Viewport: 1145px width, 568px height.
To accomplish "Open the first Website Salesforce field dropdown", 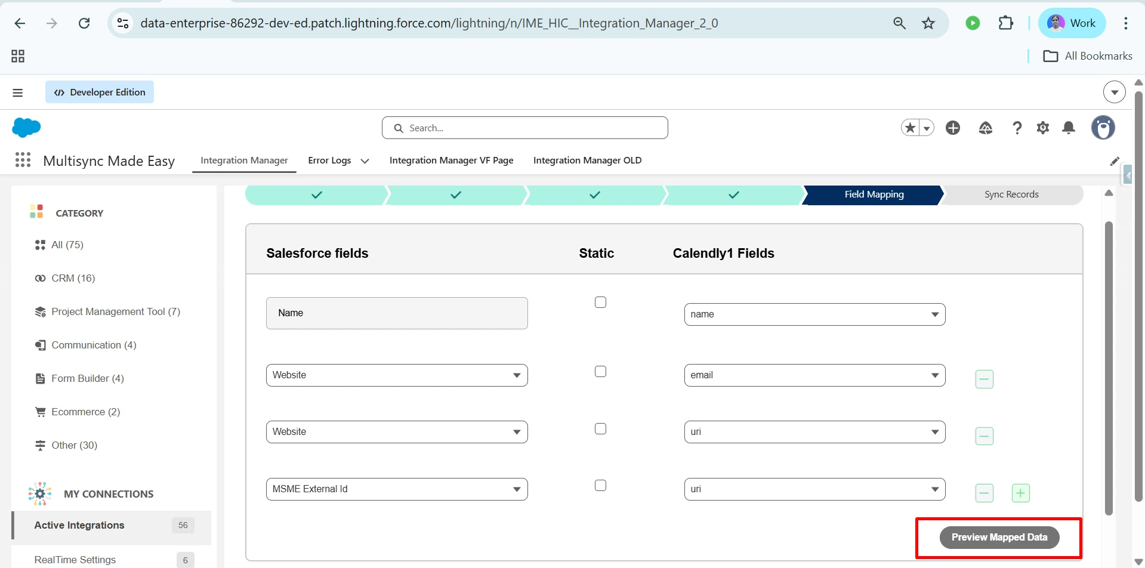I will coord(397,375).
